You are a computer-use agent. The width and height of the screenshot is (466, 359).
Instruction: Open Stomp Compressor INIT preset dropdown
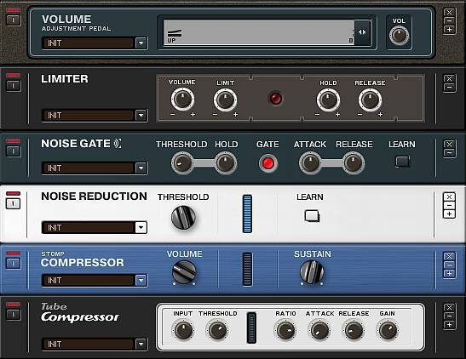tap(141, 281)
